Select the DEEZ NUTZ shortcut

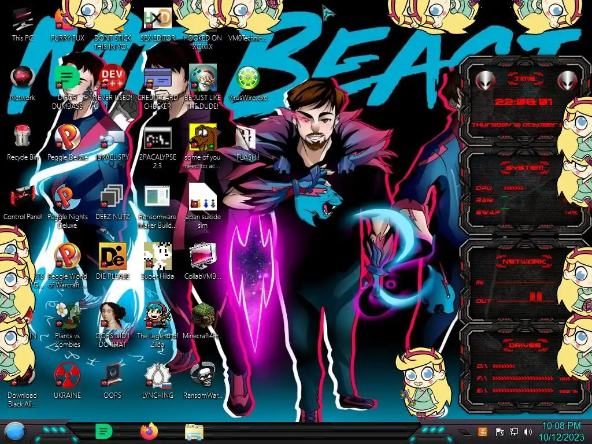coord(113,202)
